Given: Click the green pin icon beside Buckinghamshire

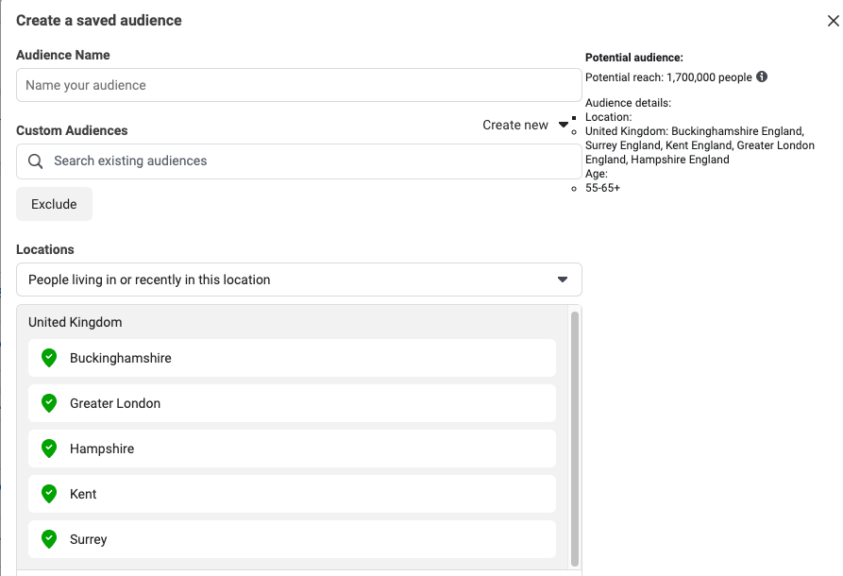Looking at the screenshot, I should coord(49,358).
